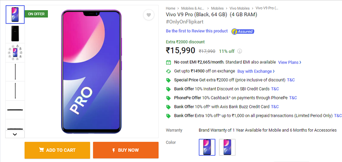Select the black back-view phone thumbnail

tap(15, 34)
